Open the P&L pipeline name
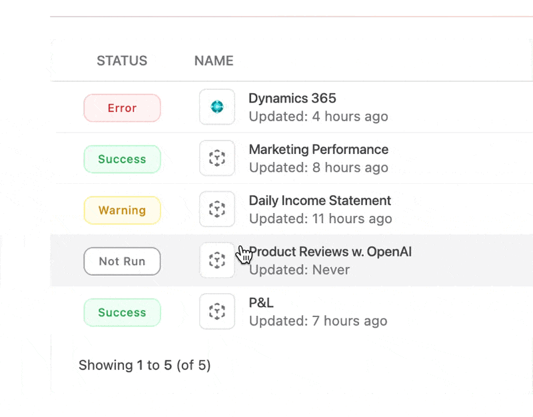The image size is (533, 417). 261,303
